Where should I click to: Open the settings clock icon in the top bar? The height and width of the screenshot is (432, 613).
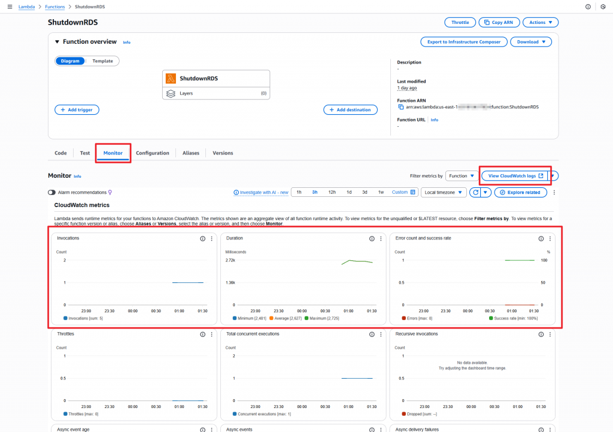[x=603, y=7]
